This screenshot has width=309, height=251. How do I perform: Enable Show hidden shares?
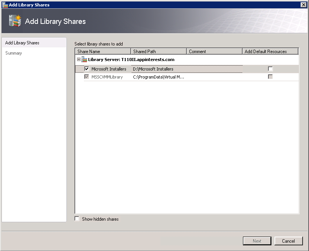(77, 219)
